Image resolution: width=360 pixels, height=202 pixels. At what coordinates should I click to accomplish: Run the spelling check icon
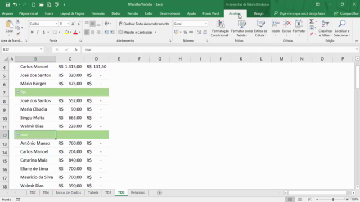click(57, 4)
